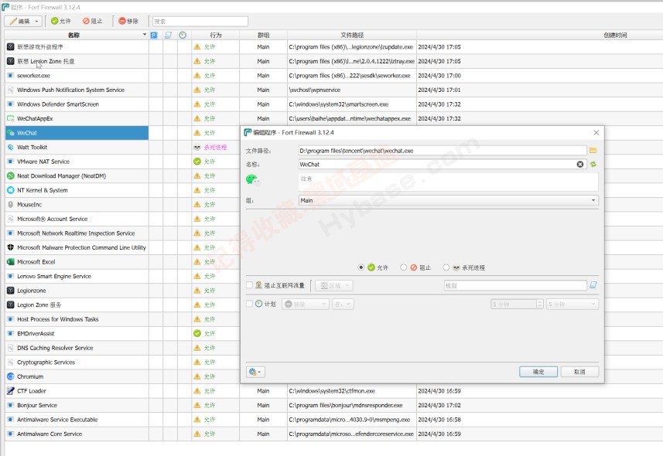Open the 5 minutes (5 分钟) preset dropdown
Screen dimensions: 663x456
tap(572, 305)
